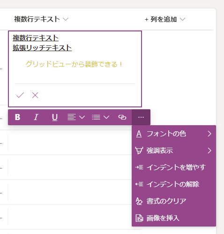Screen dimensions: 224x234
Task: Choose 画像を挿入 to insert an image
Action: coord(174,218)
